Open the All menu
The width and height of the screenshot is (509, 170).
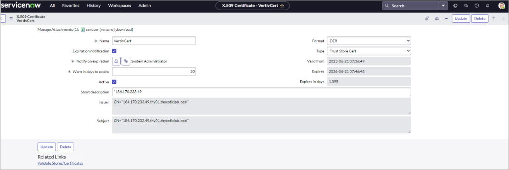click(x=52, y=5)
